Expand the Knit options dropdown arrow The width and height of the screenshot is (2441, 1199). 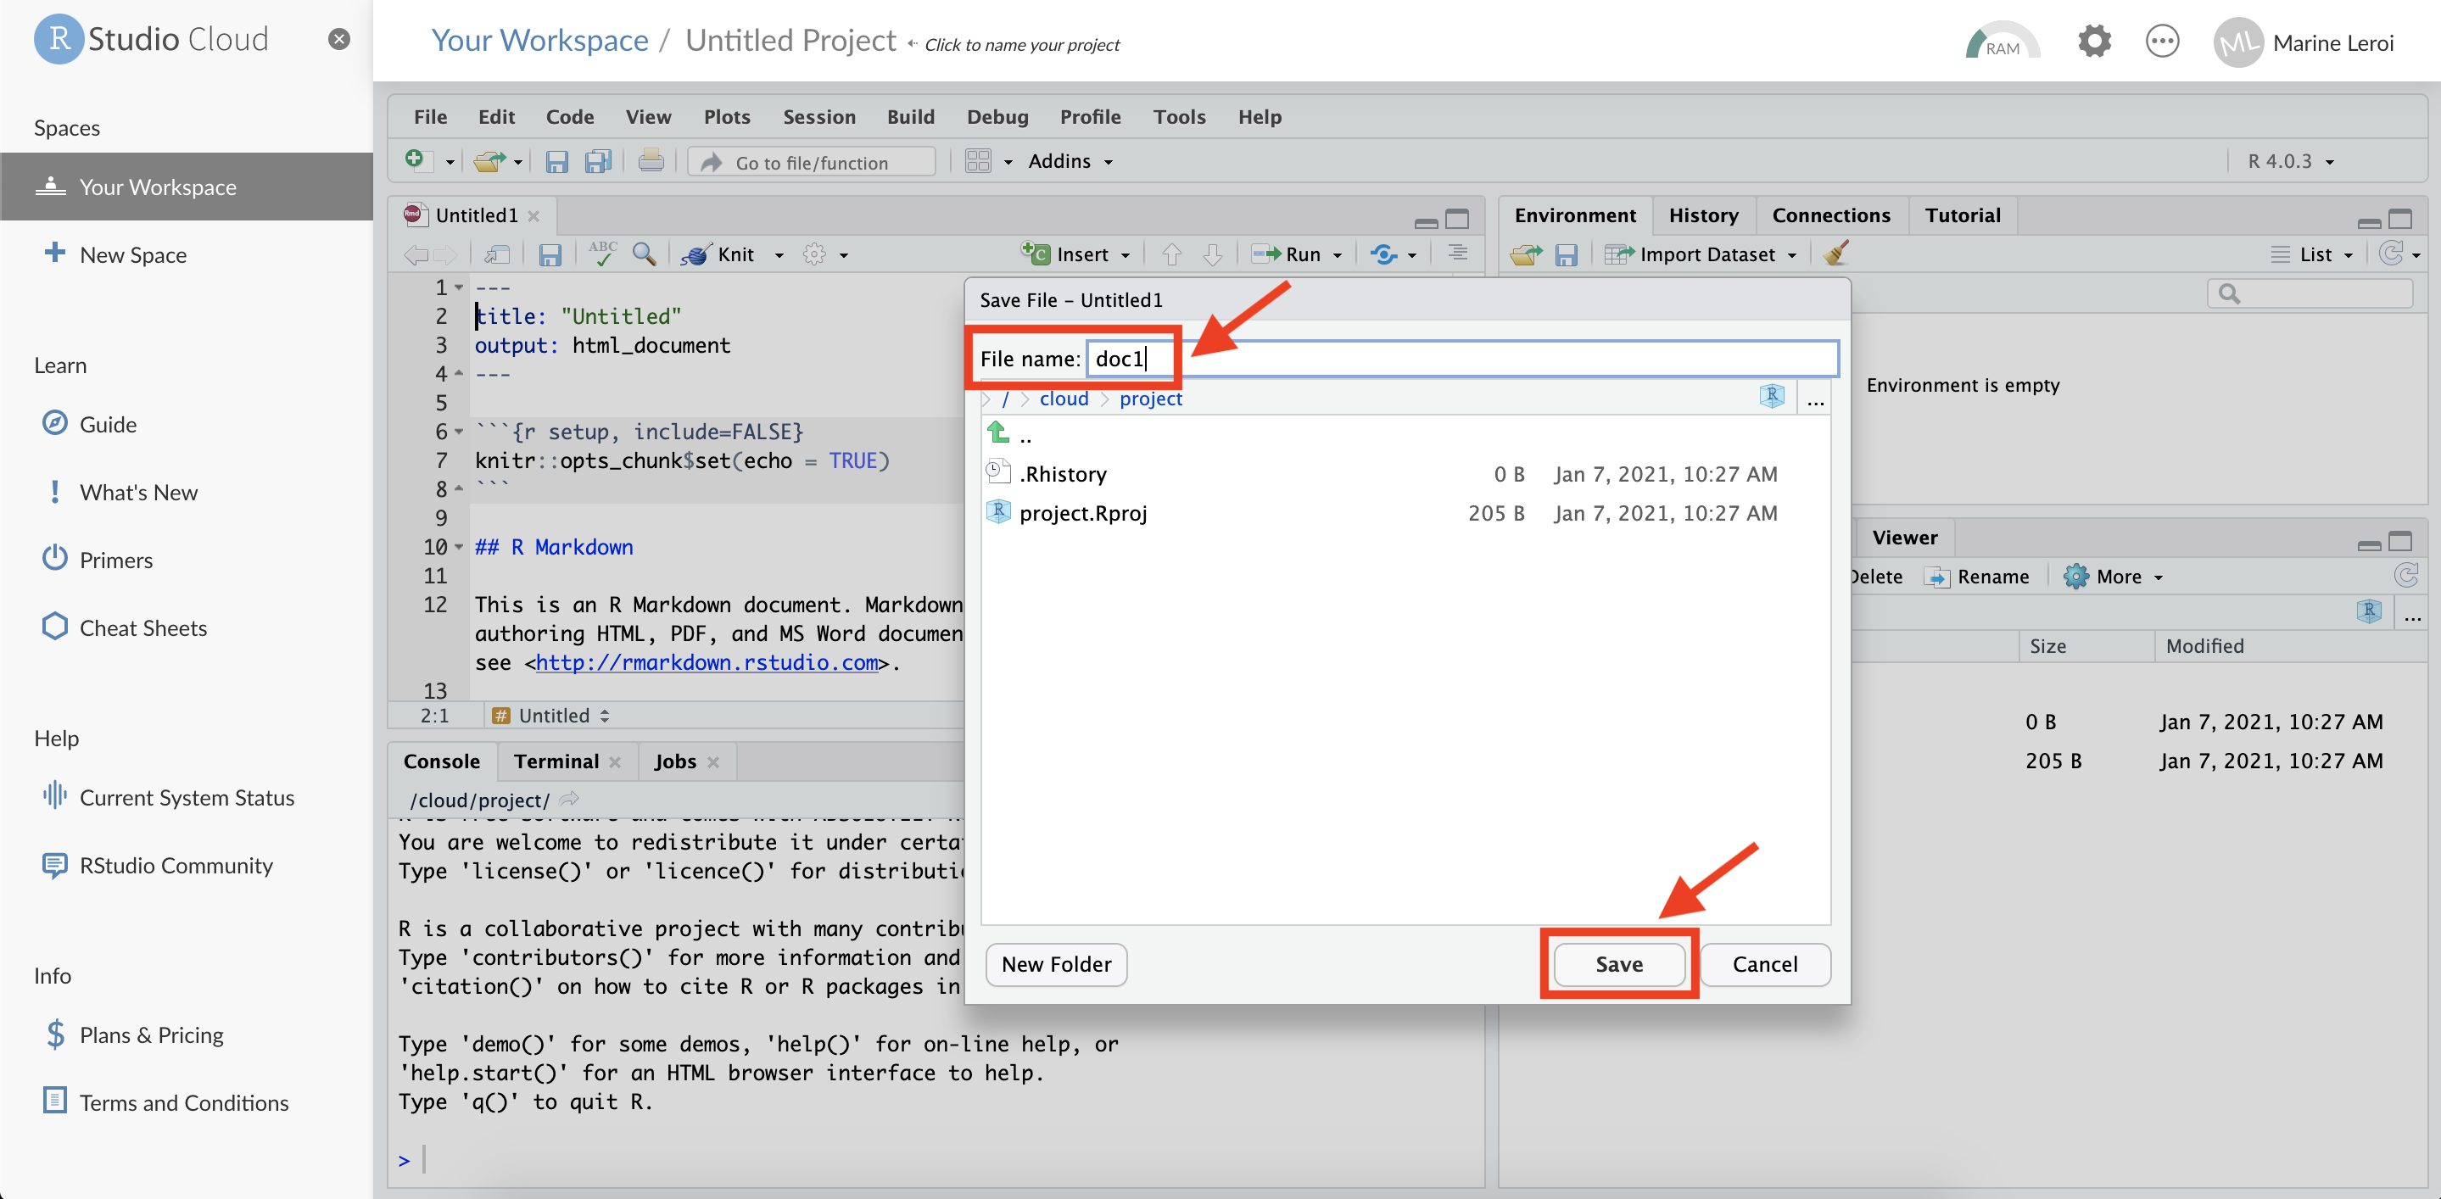tap(779, 254)
